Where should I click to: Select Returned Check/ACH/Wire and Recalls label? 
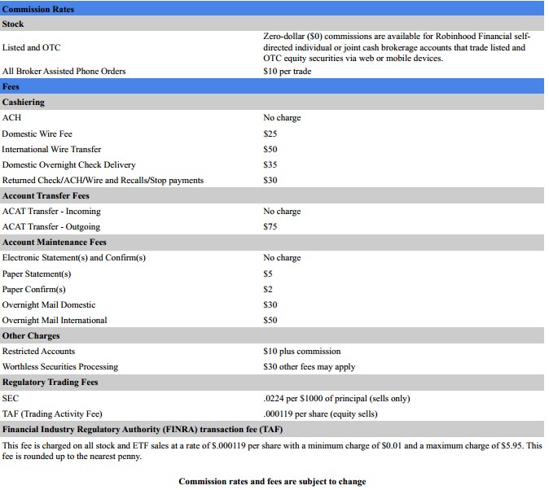(103, 180)
